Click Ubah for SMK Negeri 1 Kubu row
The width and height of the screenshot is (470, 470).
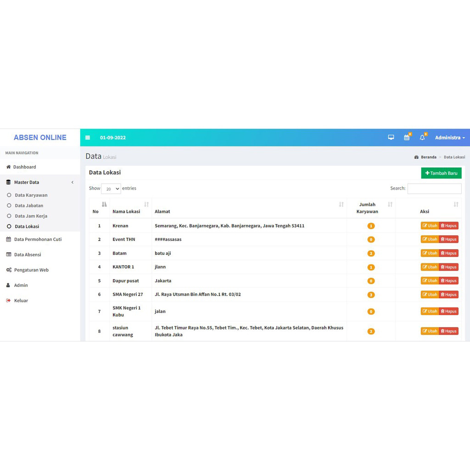point(430,312)
